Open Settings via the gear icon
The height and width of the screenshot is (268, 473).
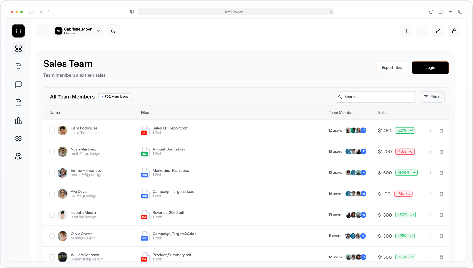(18, 138)
